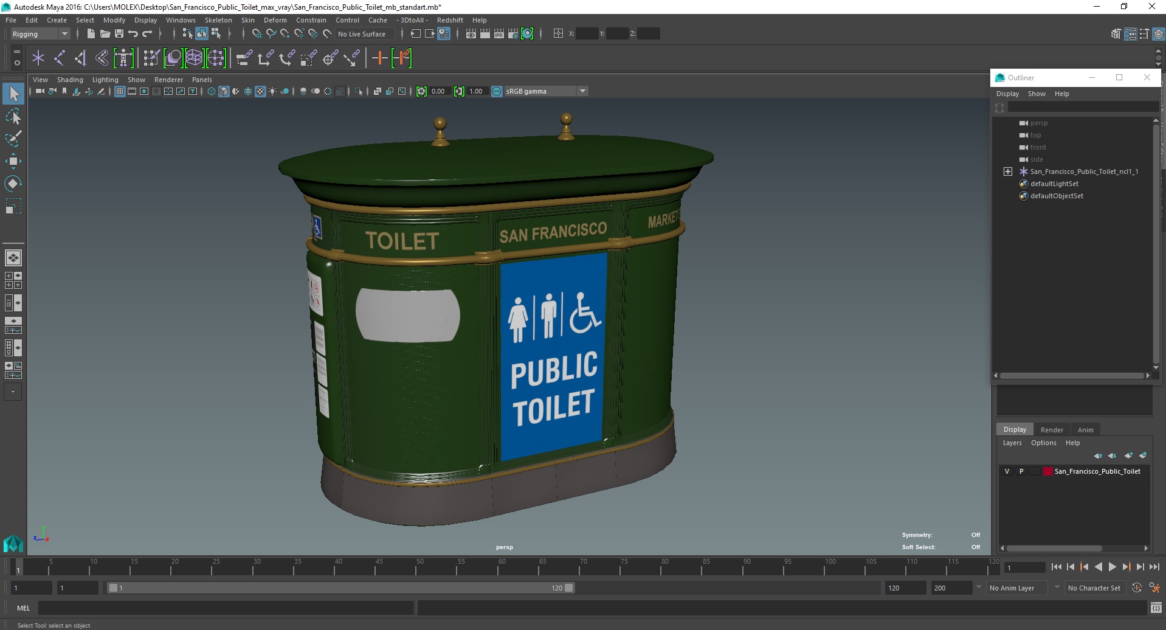The width and height of the screenshot is (1166, 630).
Task: Activate the Lasso select tool
Action: (x=13, y=116)
